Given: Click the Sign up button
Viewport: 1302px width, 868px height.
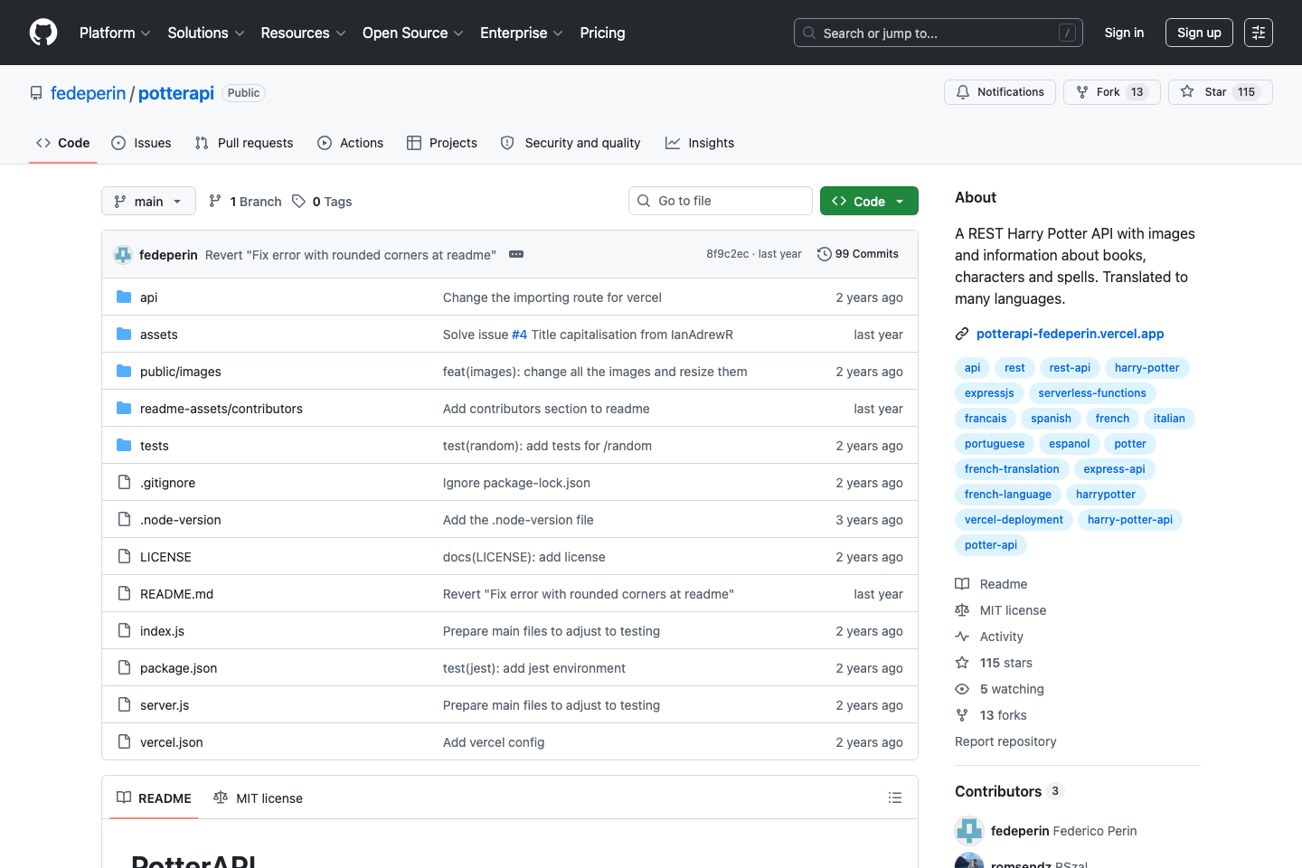Looking at the screenshot, I should coord(1198,33).
